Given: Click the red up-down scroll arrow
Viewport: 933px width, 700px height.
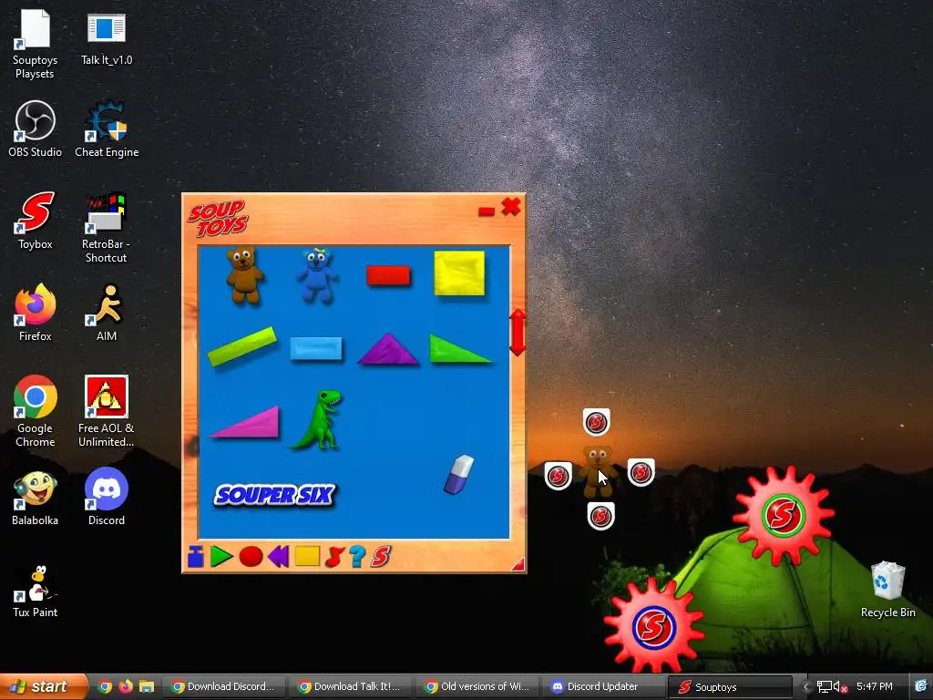Looking at the screenshot, I should [x=518, y=332].
